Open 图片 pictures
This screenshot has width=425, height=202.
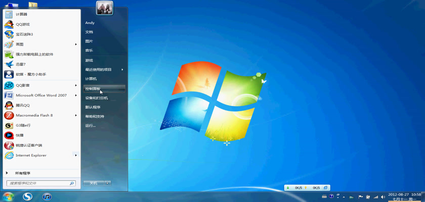coord(89,41)
